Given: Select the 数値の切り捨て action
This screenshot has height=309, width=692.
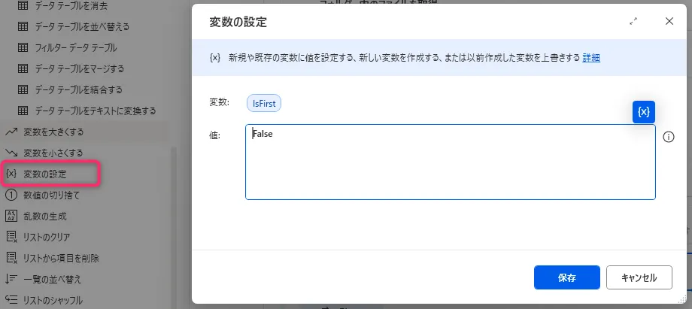Looking at the screenshot, I should (52, 195).
